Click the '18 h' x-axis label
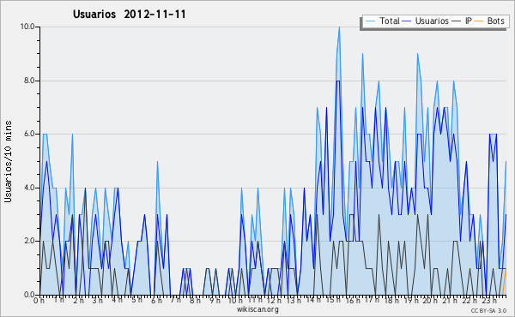This screenshot has width=515, height=317. 391,301
